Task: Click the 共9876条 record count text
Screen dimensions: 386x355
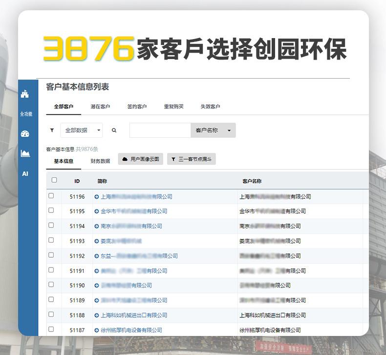Action: 87,149
